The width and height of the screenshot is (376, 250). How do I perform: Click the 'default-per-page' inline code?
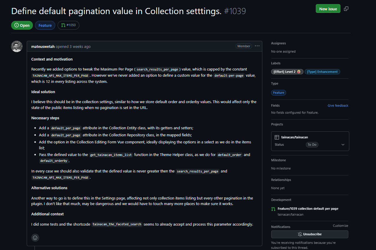[229, 75]
